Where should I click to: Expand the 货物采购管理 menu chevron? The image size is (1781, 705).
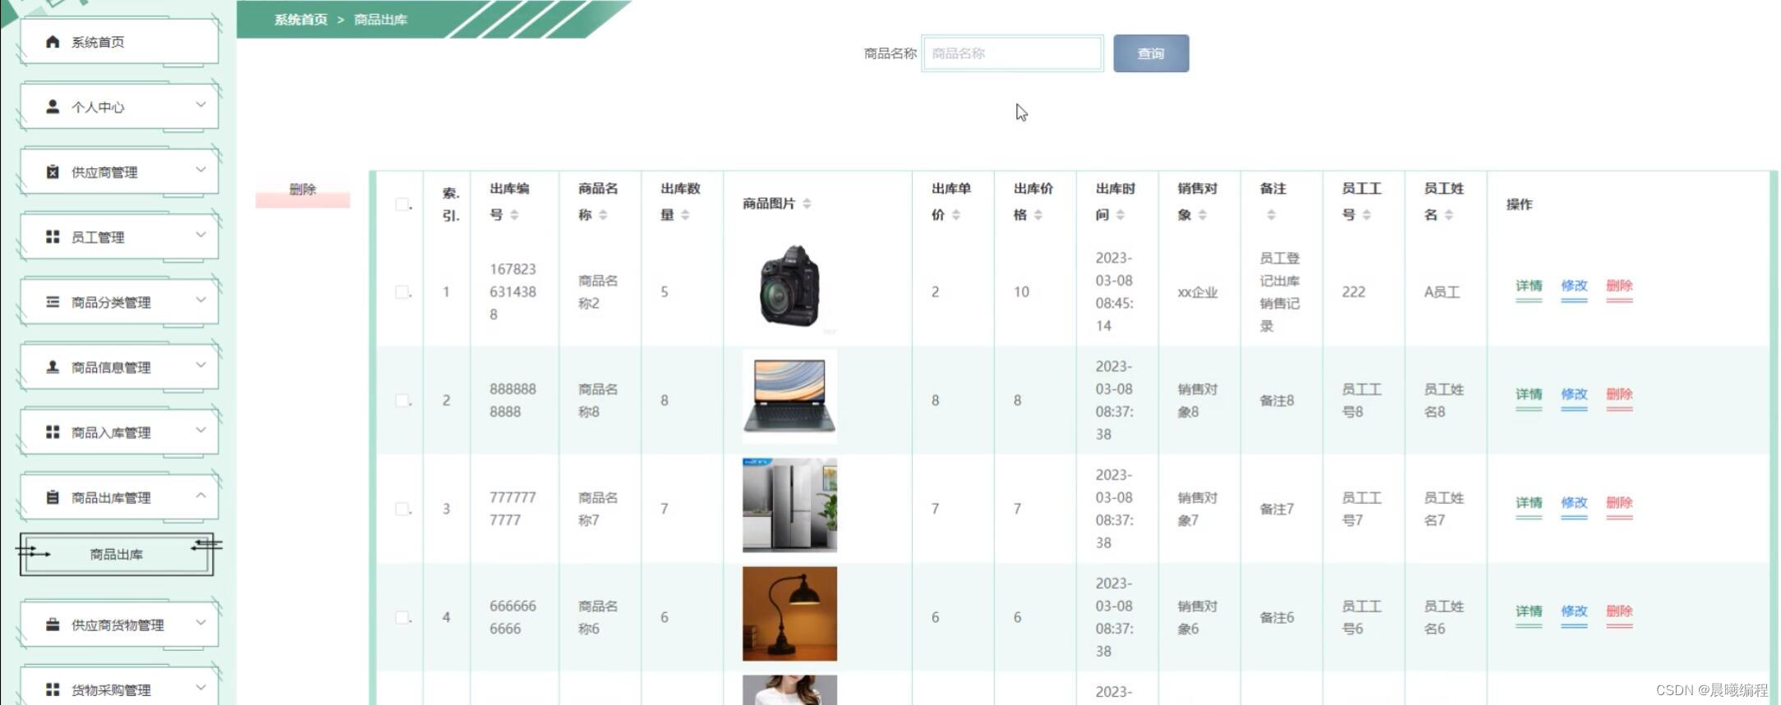click(200, 687)
